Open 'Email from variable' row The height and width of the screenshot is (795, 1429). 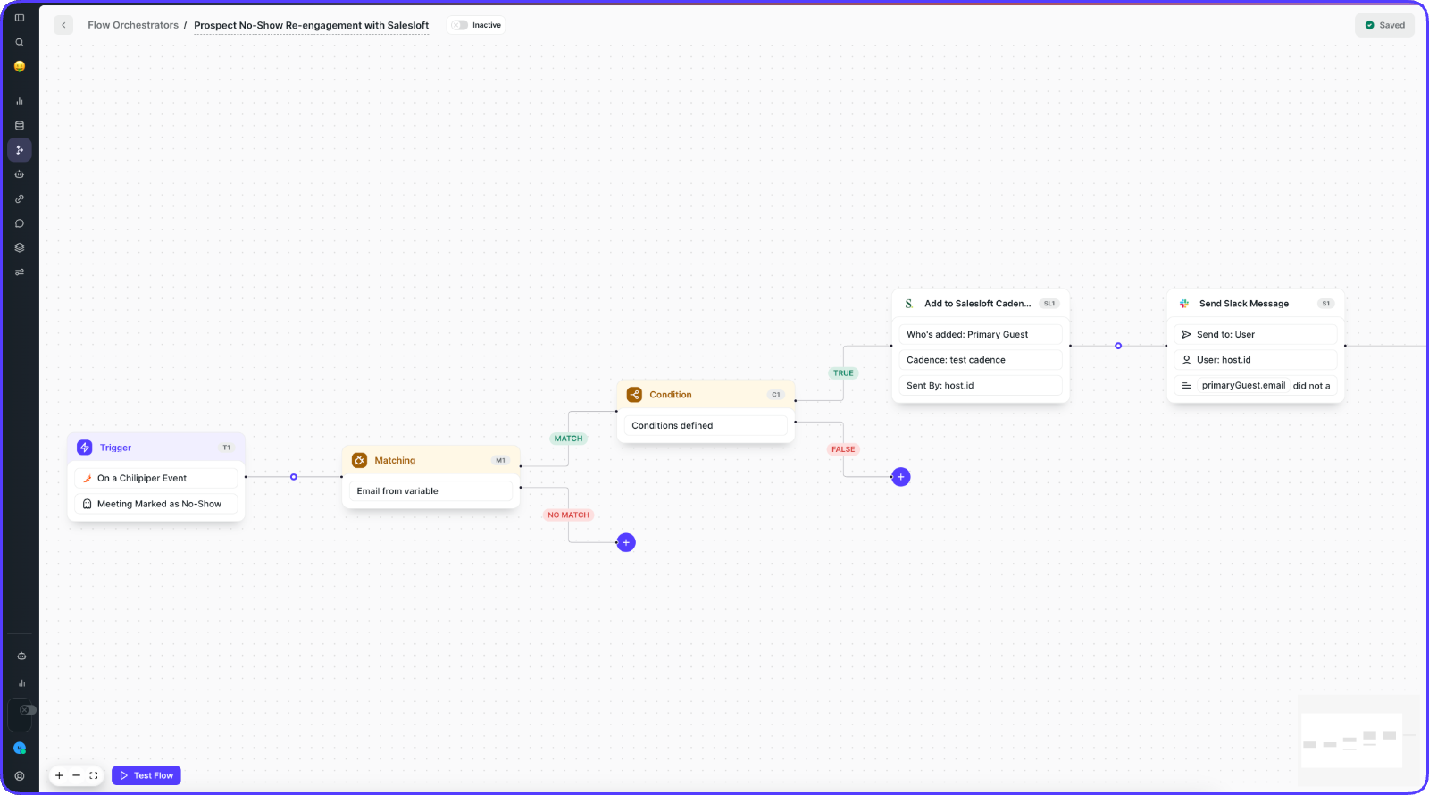[431, 491]
